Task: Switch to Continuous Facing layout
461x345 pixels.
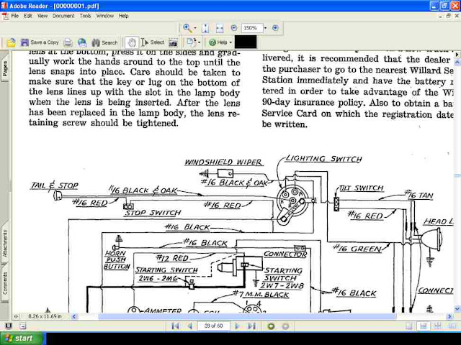Action: pos(438,326)
